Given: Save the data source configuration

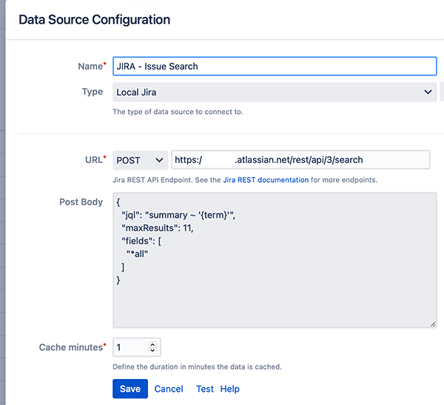Looking at the screenshot, I should click(130, 389).
